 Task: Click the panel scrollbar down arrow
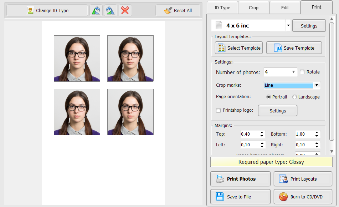332,152
